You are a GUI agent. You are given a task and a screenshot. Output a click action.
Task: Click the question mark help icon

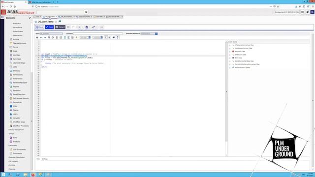[118, 37]
